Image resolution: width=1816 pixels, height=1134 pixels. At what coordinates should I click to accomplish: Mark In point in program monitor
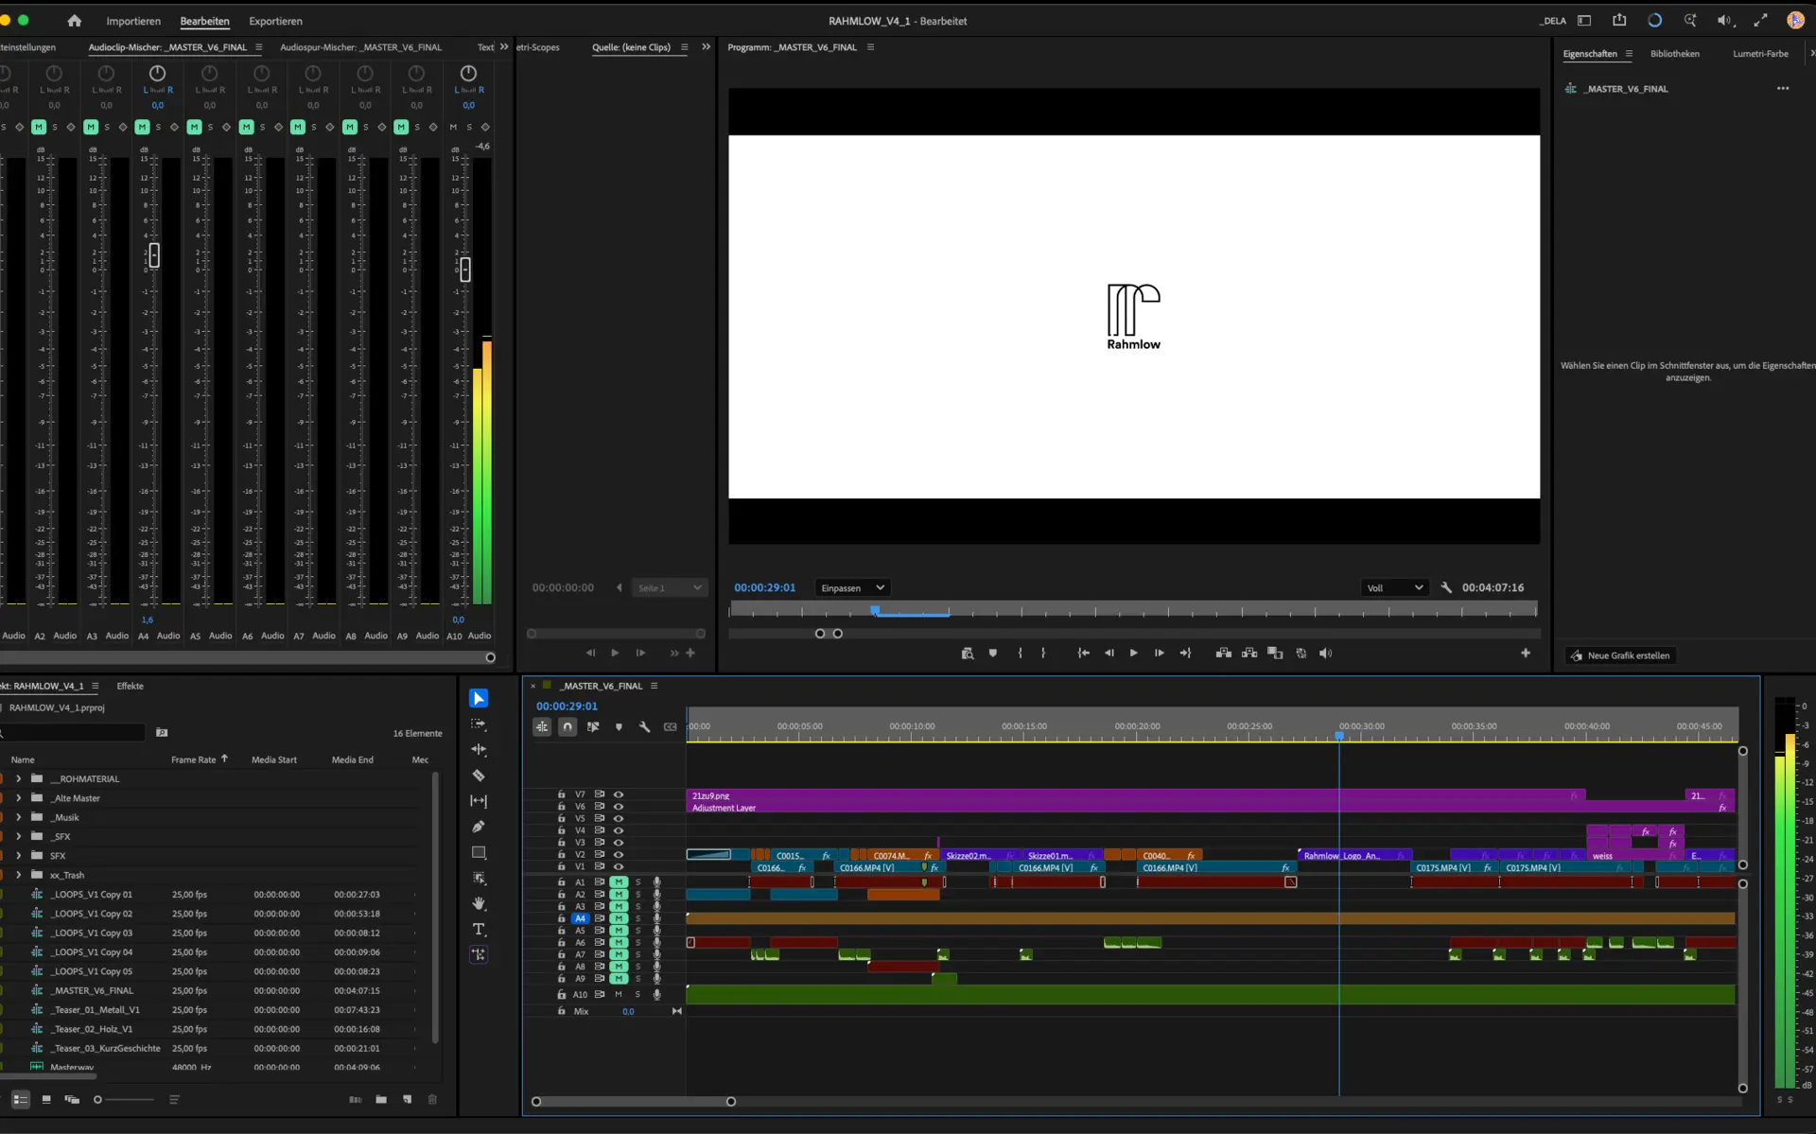coord(1020,654)
